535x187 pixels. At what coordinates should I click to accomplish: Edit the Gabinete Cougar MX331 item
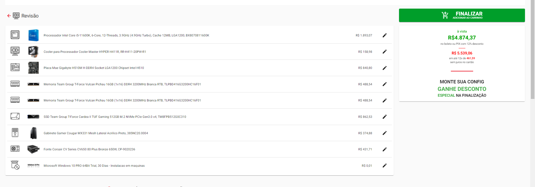[385, 133]
